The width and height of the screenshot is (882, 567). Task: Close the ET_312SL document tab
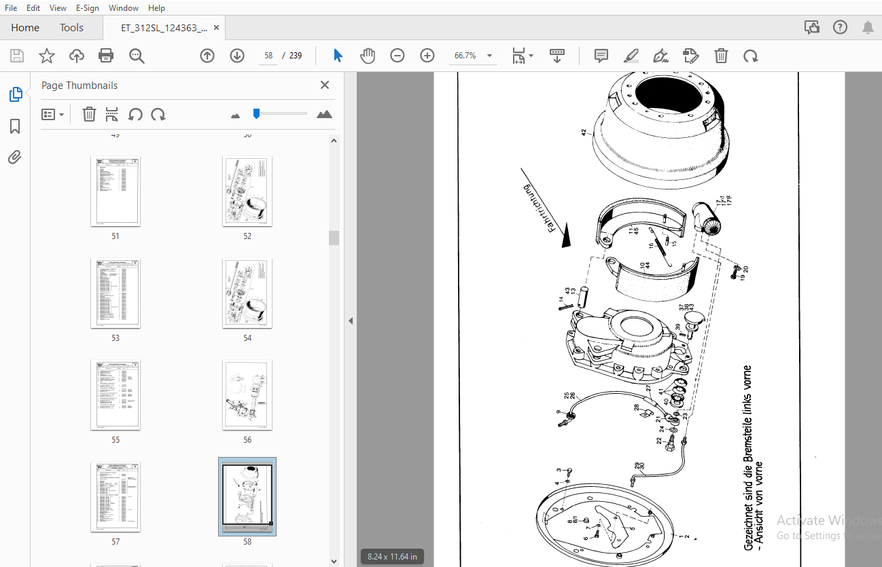[x=216, y=28]
